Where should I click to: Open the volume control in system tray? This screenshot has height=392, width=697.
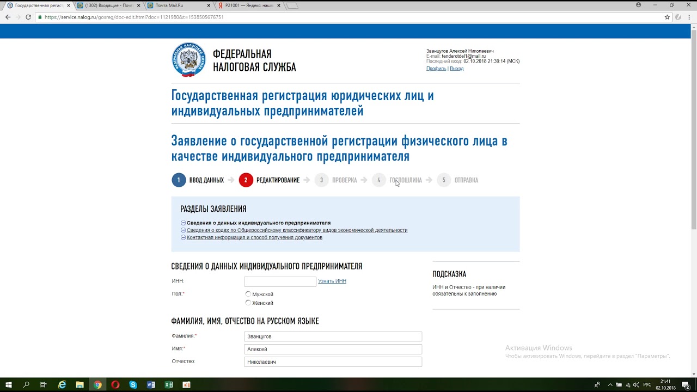pos(637,385)
